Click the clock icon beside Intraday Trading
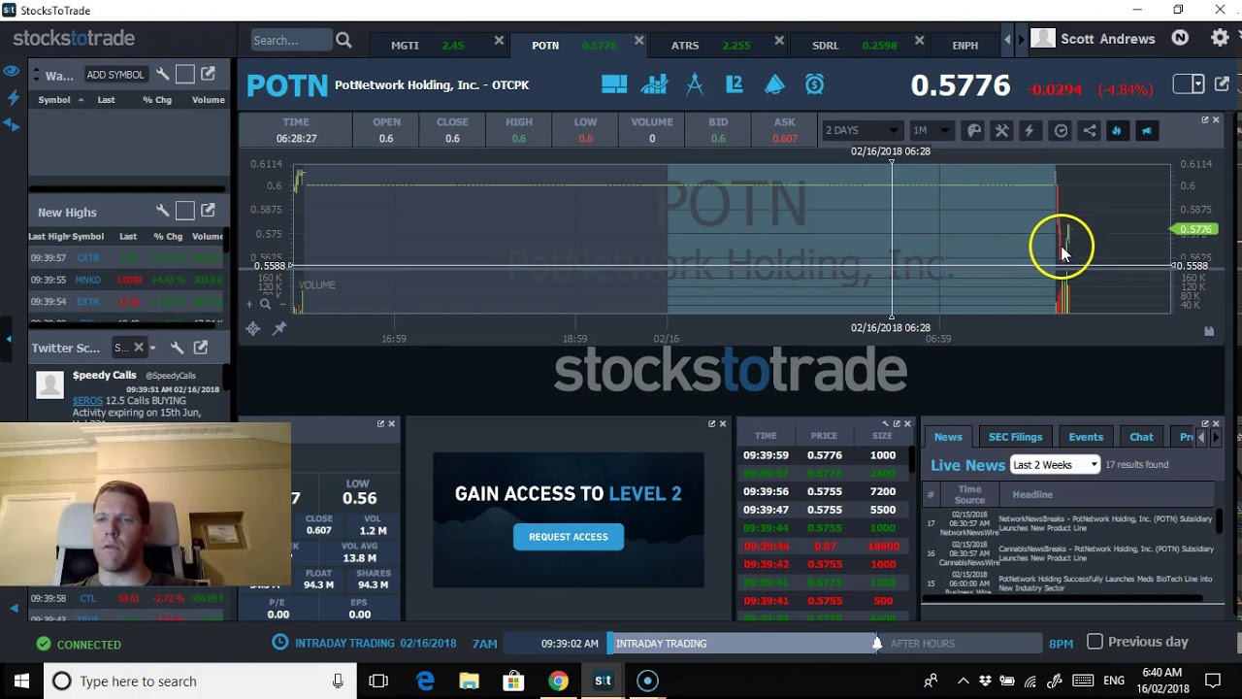Image resolution: width=1242 pixels, height=699 pixels. point(280,642)
